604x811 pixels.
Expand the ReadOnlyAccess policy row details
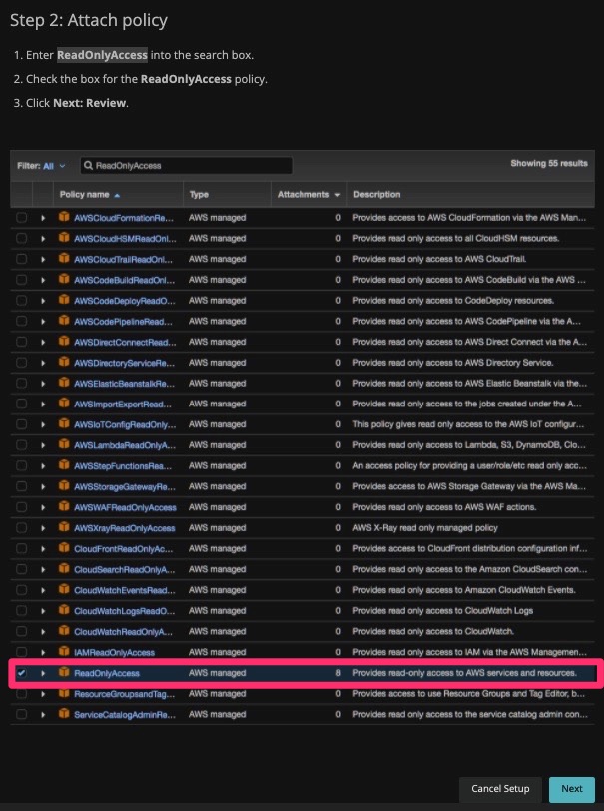43,673
